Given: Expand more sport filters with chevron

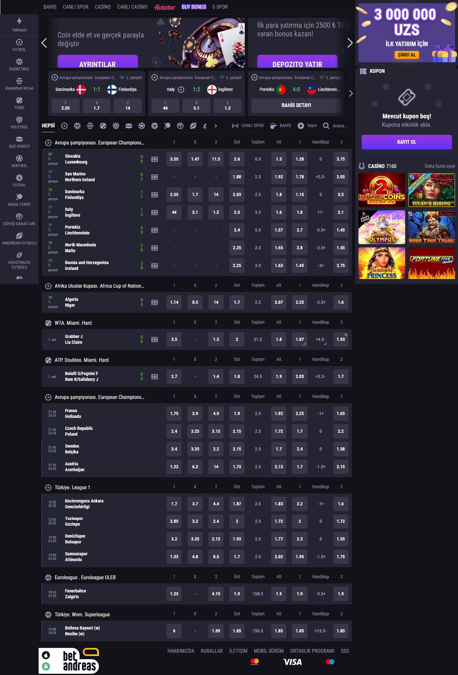Looking at the screenshot, I should [x=216, y=126].
